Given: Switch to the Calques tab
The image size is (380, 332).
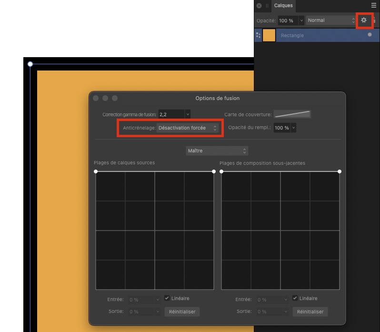Looking at the screenshot, I should (283, 6).
